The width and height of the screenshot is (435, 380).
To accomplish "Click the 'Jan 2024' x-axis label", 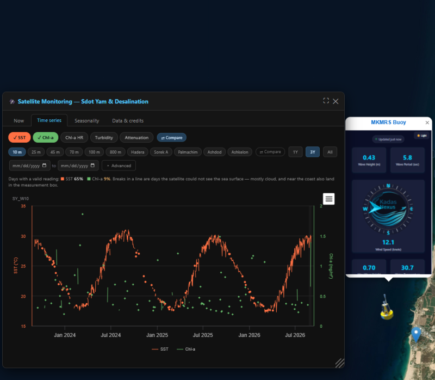I will (x=65, y=335).
